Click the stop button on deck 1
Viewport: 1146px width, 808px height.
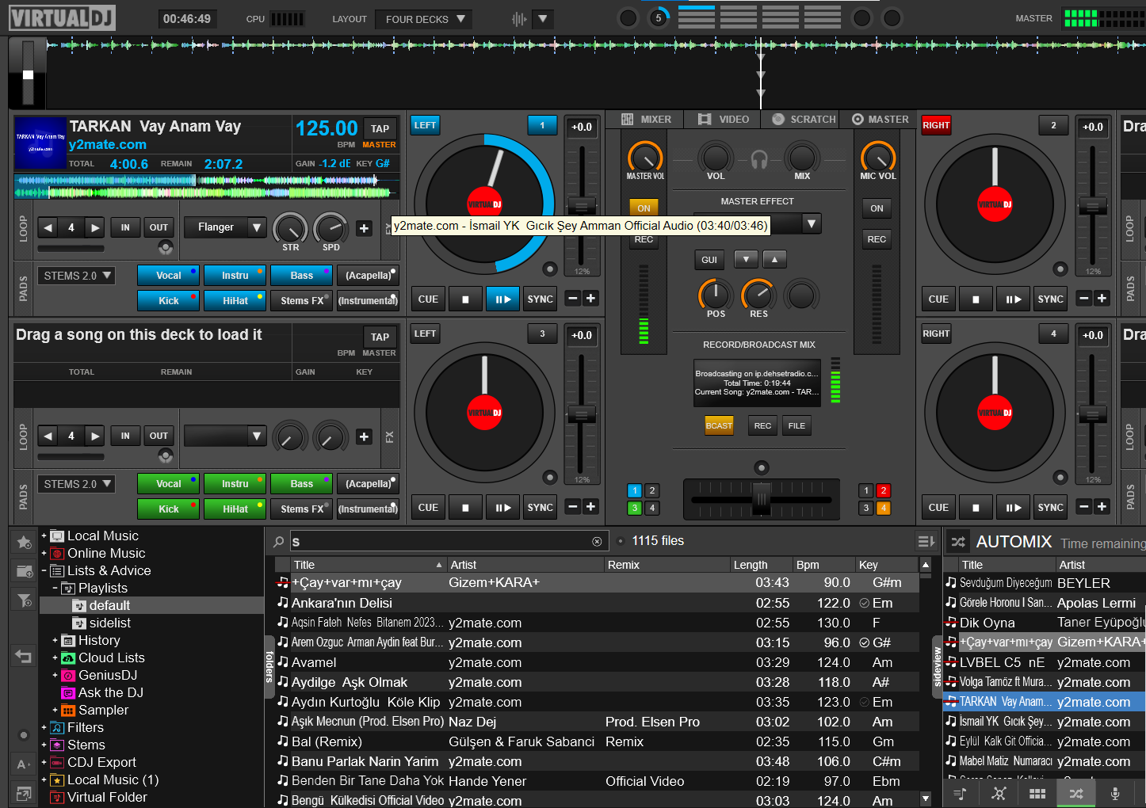click(466, 299)
